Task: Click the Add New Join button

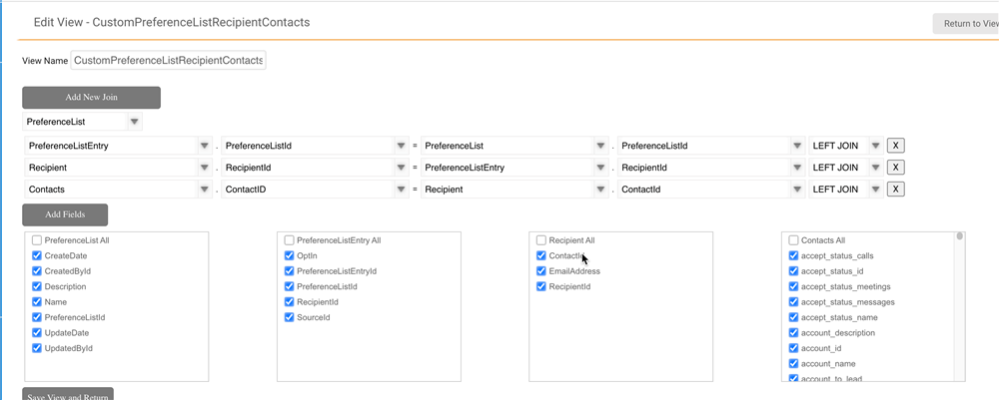Action: [91, 98]
